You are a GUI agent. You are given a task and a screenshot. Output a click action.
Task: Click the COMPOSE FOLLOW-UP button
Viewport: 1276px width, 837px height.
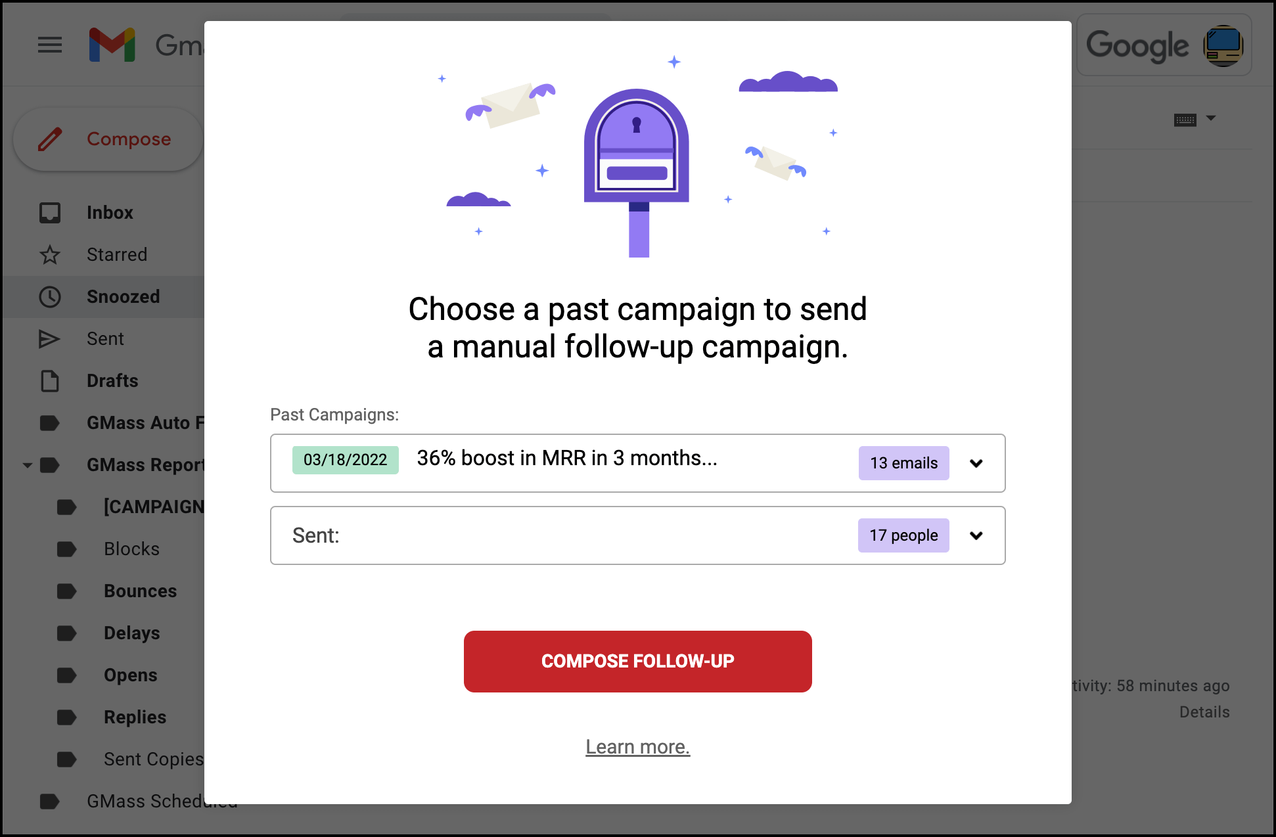point(638,660)
